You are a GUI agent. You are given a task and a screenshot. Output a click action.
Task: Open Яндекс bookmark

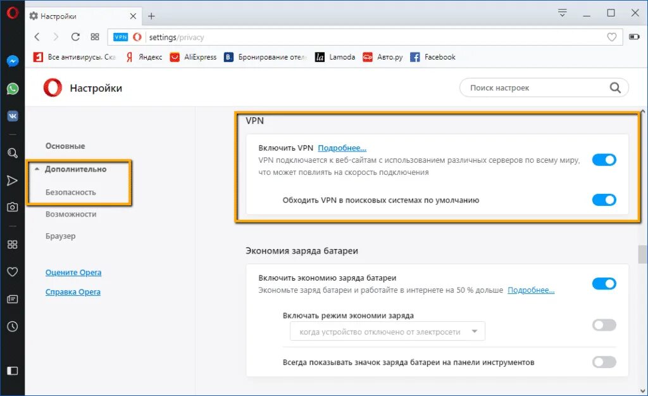tap(144, 57)
